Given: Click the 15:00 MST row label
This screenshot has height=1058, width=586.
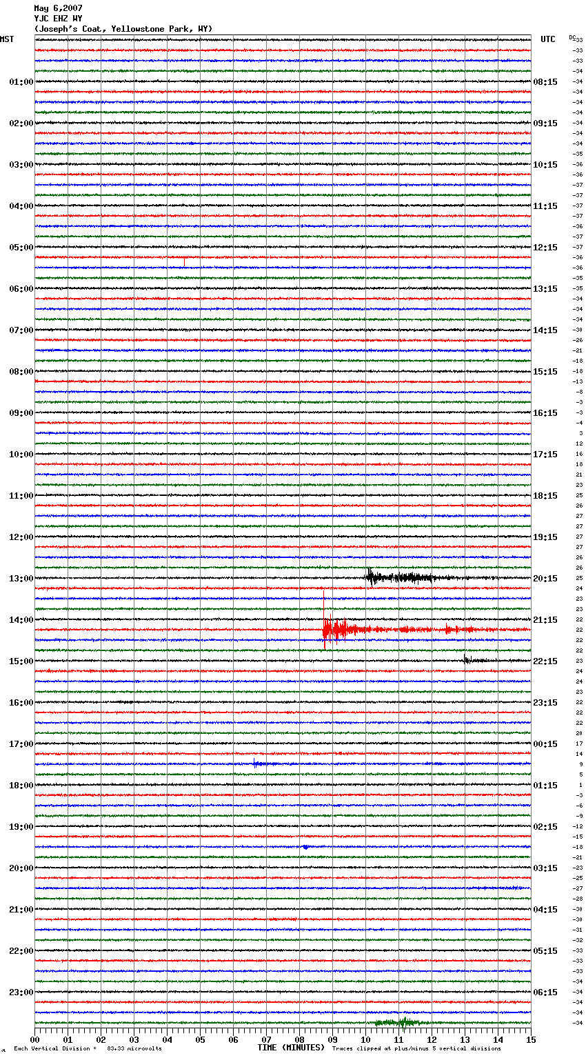Looking at the screenshot, I should pos(21,661).
